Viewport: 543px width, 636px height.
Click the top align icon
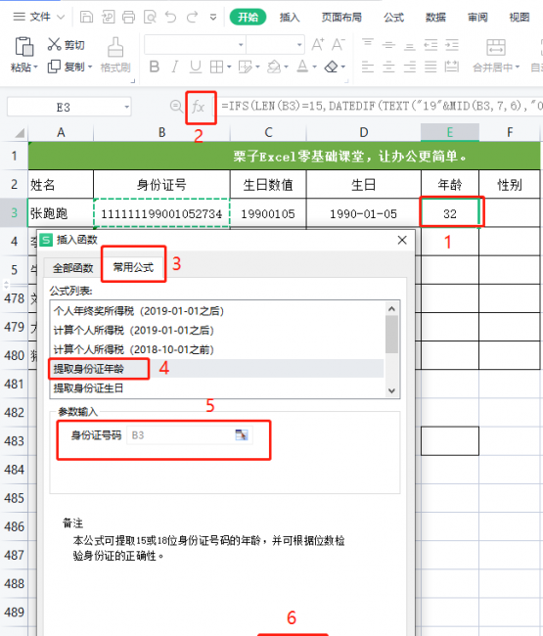point(368,44)
